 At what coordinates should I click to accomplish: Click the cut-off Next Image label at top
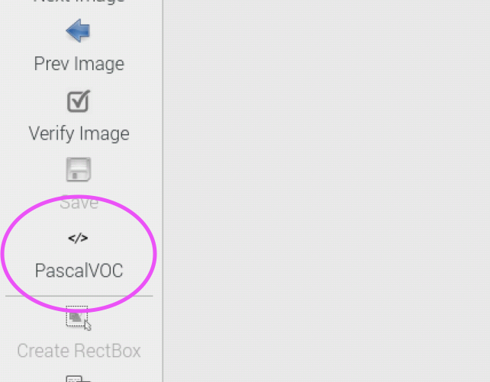pos(79,2)
